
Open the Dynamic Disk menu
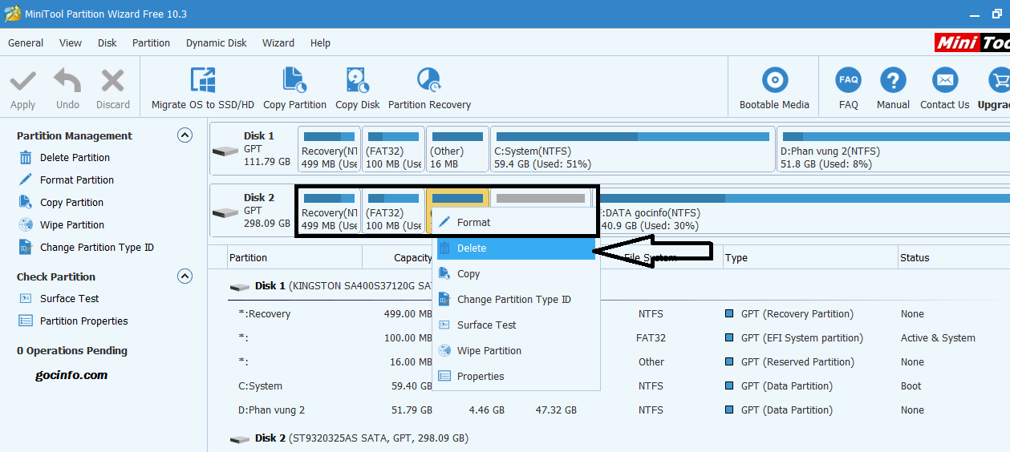coord(216,43)
